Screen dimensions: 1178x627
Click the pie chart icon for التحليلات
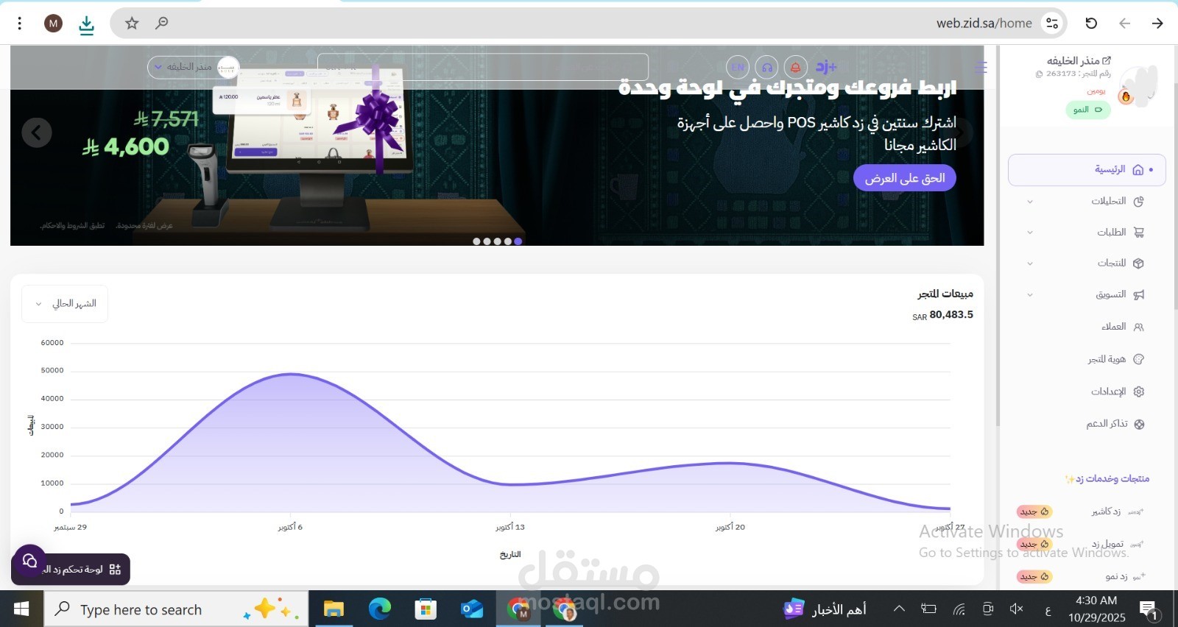click(x=1139, y=202)
